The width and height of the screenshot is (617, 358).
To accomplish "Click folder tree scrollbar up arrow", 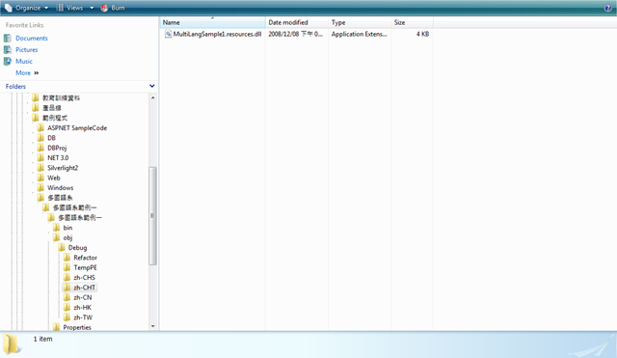I will click(x=152, y=97).
